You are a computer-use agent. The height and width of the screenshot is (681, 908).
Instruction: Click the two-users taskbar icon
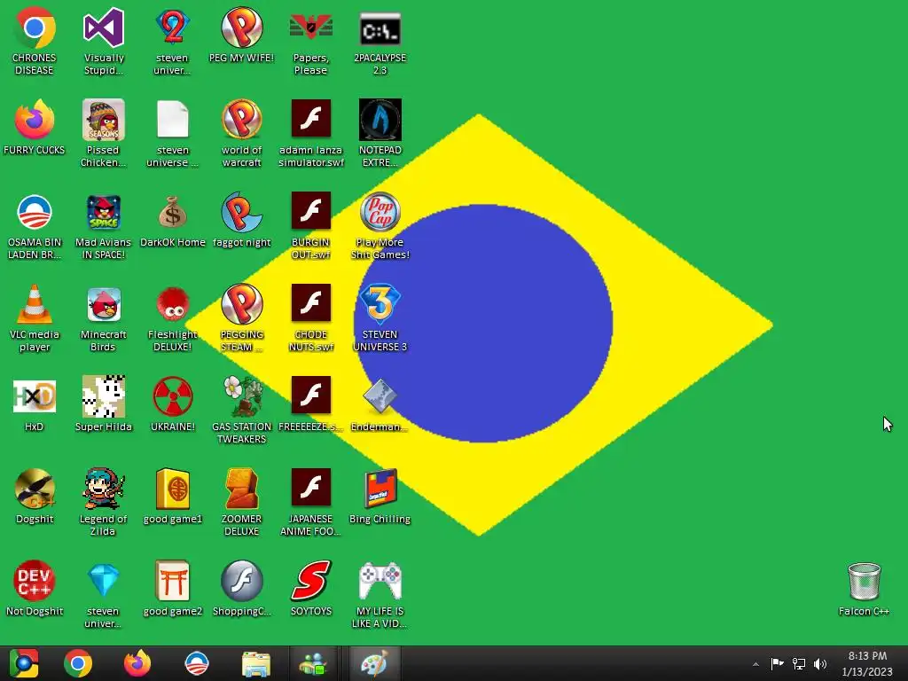(313, 663)
